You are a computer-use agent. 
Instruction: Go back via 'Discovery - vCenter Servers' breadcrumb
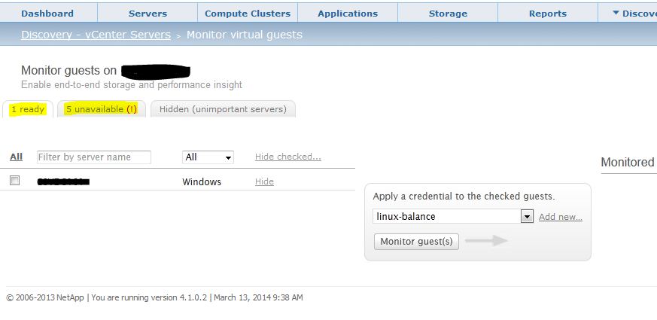point(96,35)
